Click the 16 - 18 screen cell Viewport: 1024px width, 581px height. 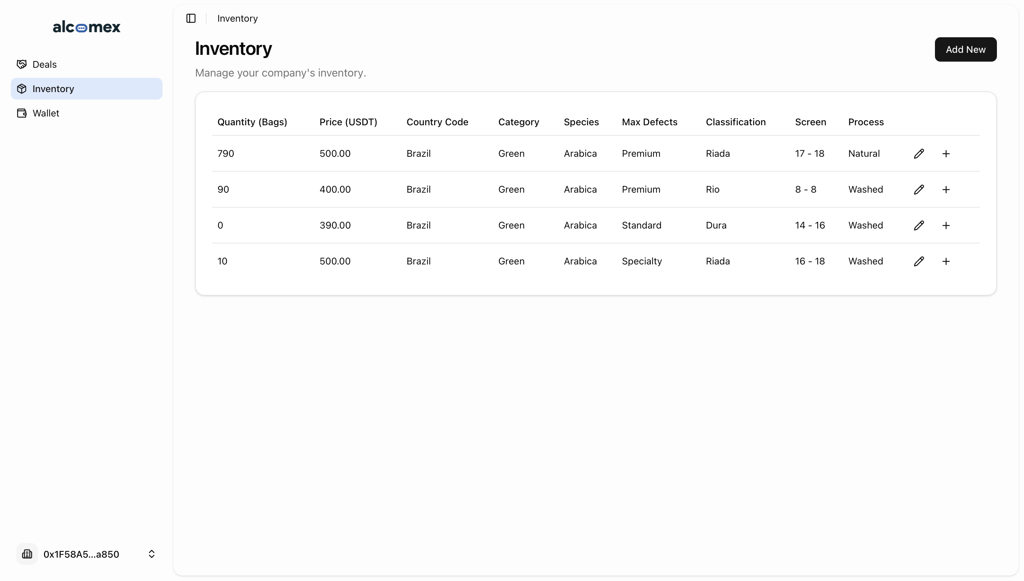(810, 261)
